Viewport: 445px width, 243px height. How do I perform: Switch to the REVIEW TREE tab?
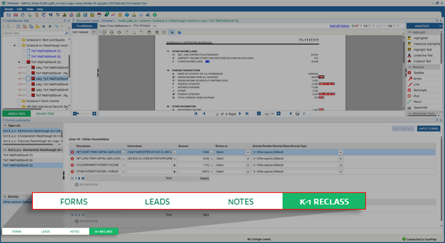coord(45,113)
